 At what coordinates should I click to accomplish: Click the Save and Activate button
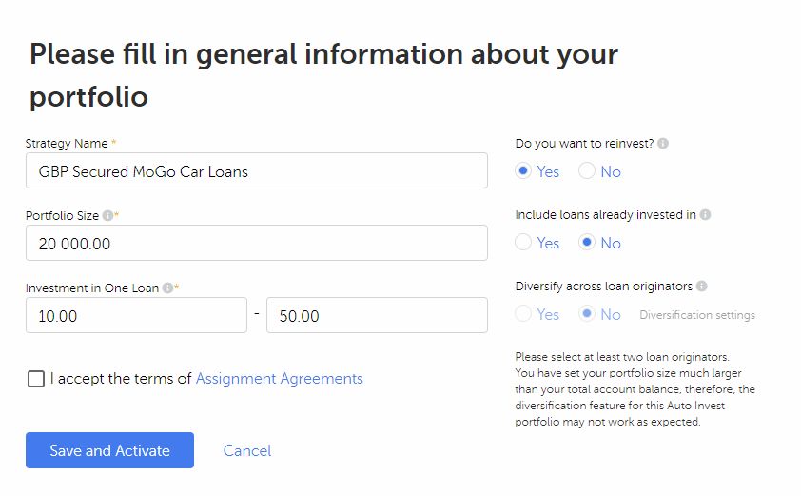[x=109, y=450]
